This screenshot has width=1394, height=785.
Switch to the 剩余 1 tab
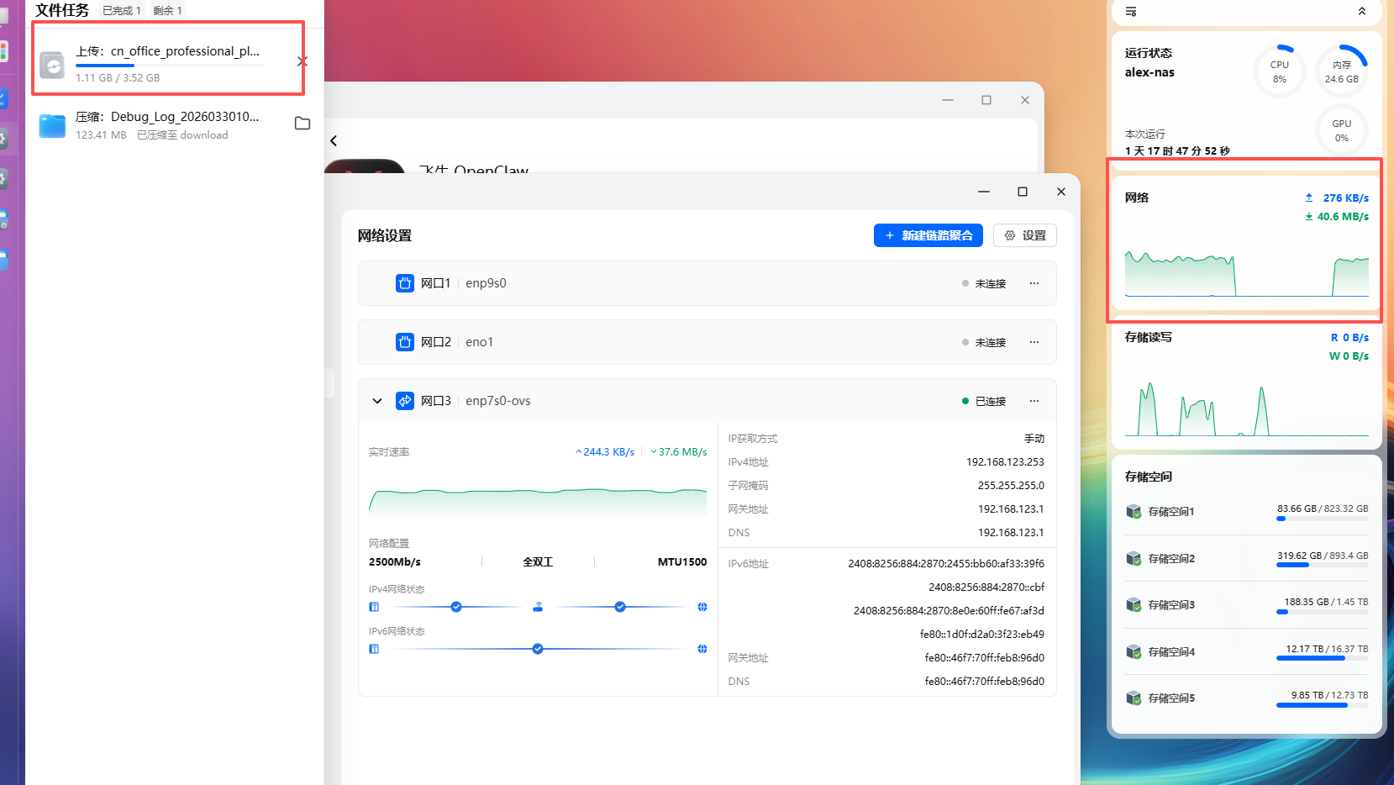tap(168, 11)
